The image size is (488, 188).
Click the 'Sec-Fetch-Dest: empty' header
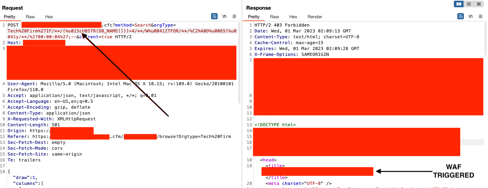coord(36,142)
